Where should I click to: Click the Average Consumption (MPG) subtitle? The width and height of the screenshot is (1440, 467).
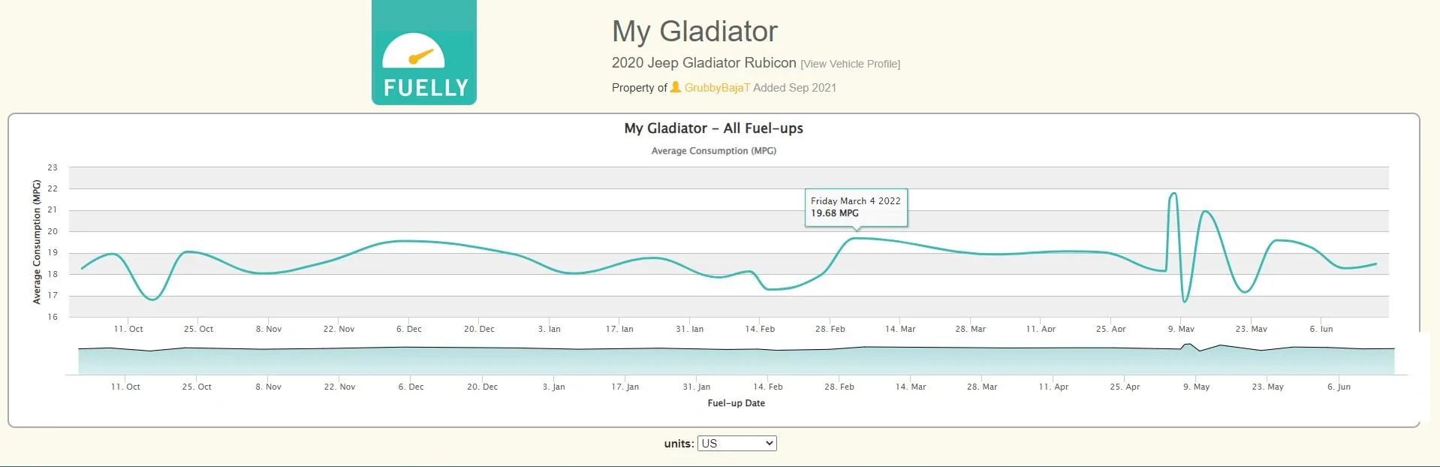click(x=713, y=151)
